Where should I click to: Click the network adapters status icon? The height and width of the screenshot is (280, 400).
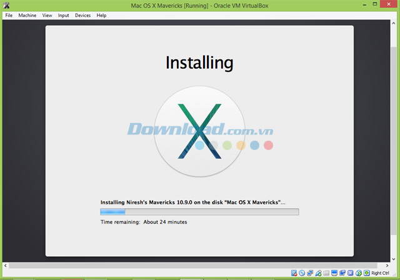click(310, 273)
